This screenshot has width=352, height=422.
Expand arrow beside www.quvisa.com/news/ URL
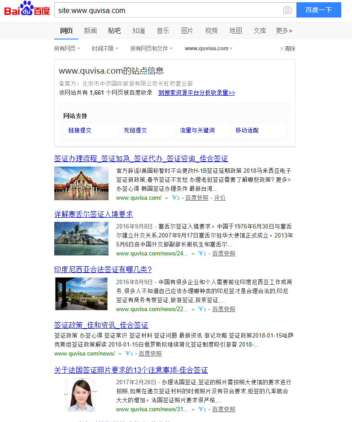coord(120,354)
